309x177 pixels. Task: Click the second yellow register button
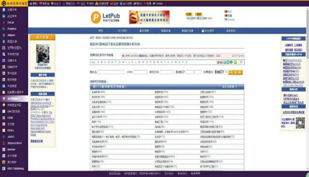point(198,14)
